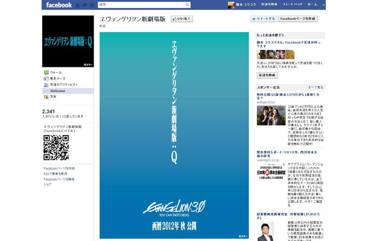Click the ウォール wall icon in sidebar
The width and height of the screenshot is (368, 241).
[x=46, y=72]
